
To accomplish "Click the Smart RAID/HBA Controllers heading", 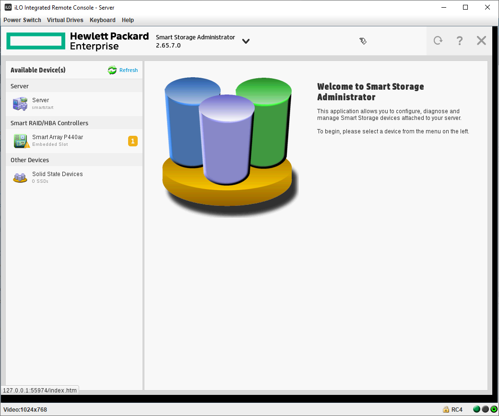I will [49, 123].
